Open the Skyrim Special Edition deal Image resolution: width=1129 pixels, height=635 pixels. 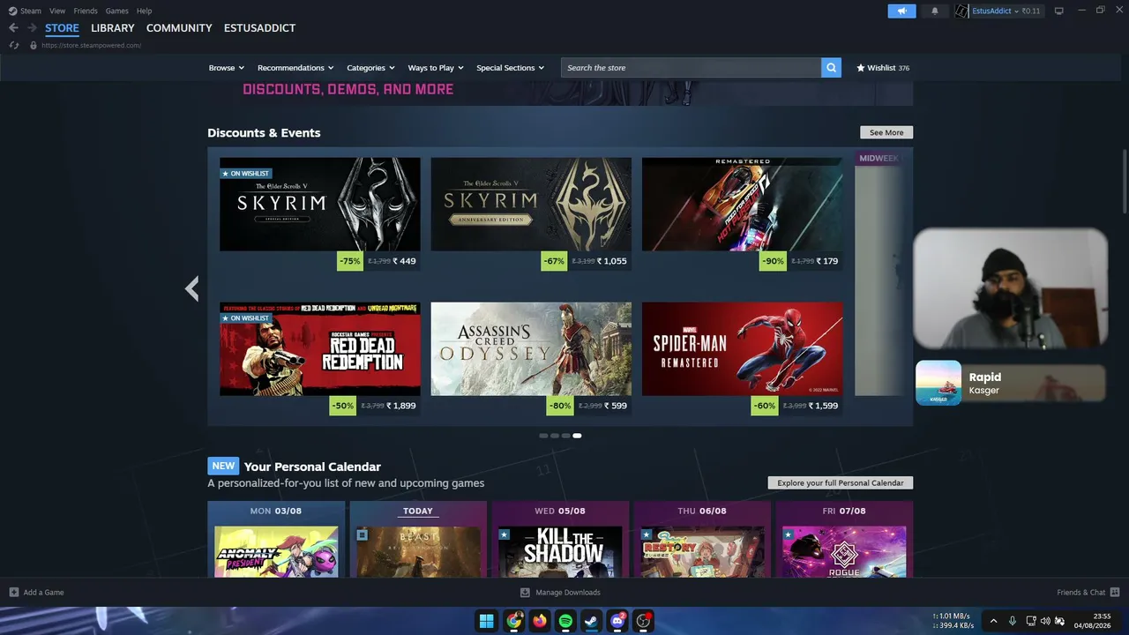tap(320, 214)
